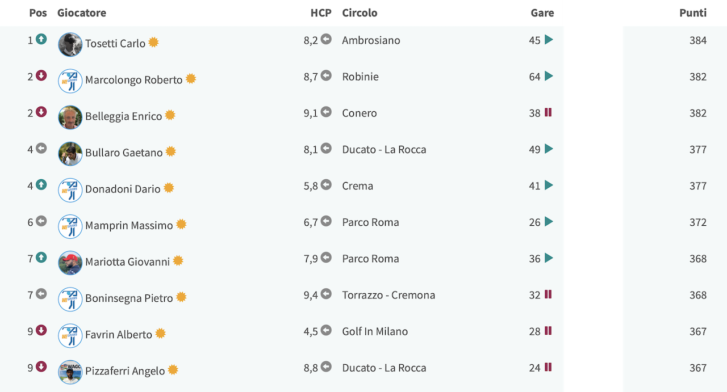
Task: Click the pause icon next to Pizzaferri's 24 gare
Action: click(x=548, y=367)
